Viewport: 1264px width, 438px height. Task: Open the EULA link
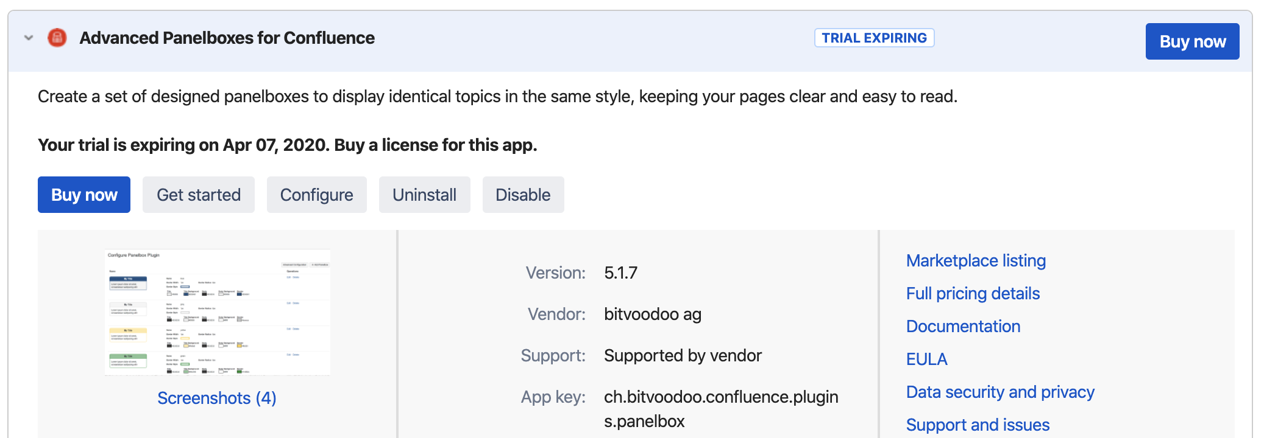coord(926,359)
